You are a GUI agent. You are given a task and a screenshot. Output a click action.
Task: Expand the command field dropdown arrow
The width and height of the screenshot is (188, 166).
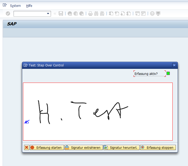click(x=48, y=14)
